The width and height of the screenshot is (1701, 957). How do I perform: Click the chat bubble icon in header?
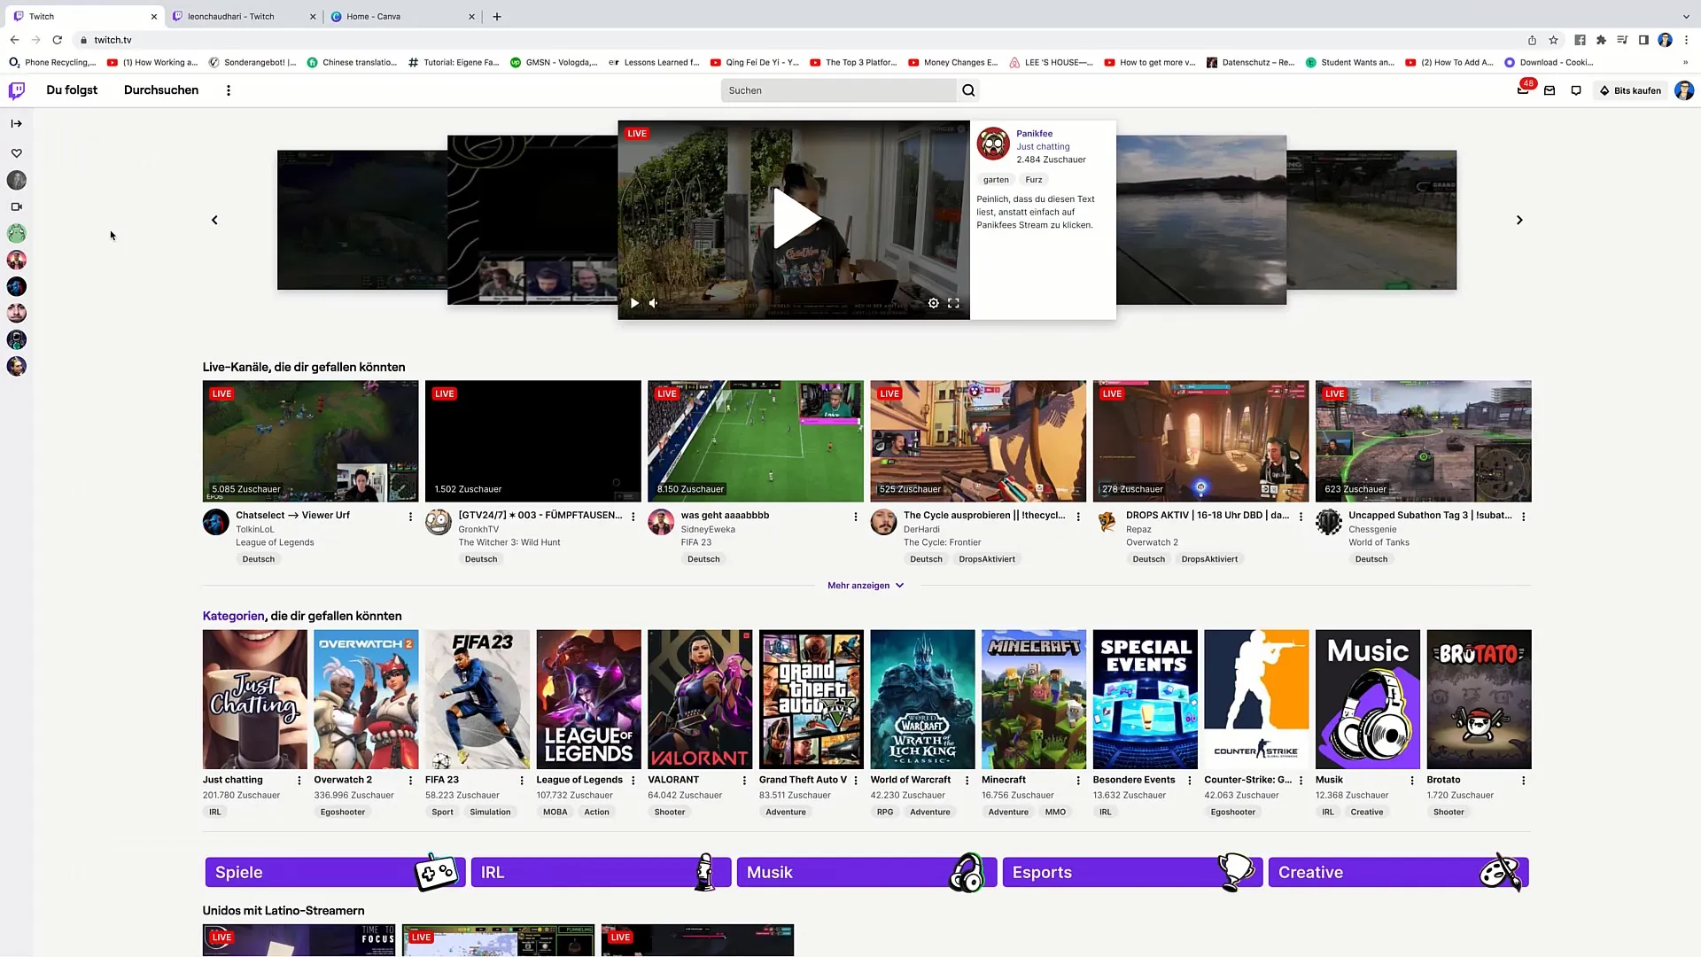pyautogui.click(x=1576, y=90)
